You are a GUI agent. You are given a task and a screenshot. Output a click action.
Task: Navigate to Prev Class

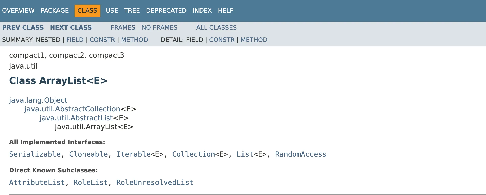click(23, 28)
